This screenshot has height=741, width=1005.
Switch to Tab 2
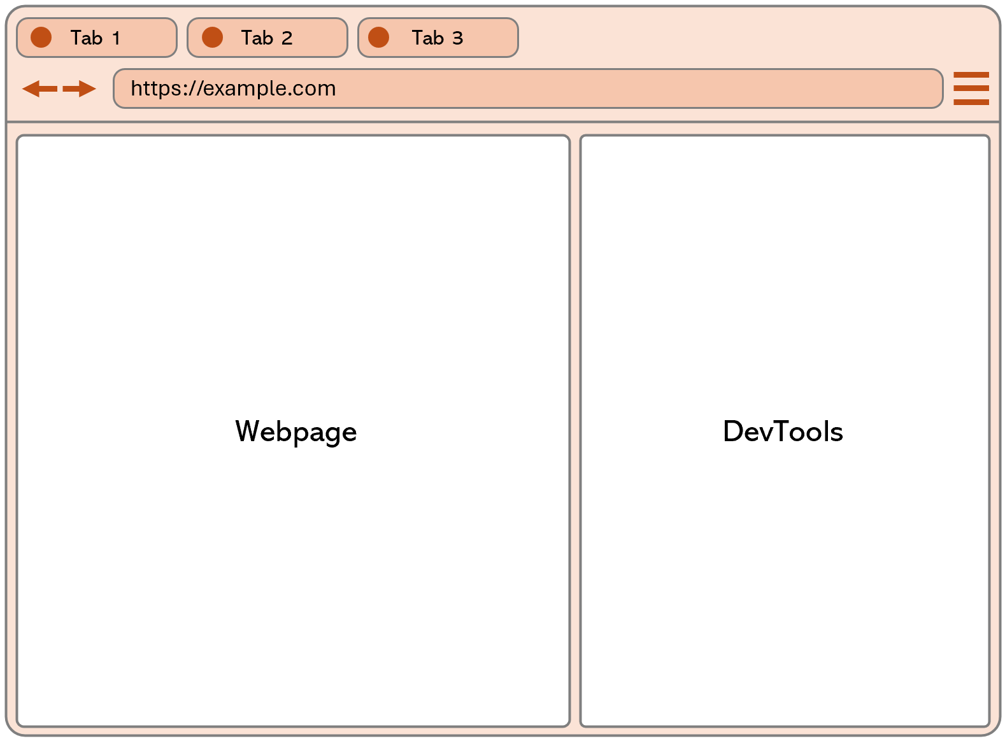267,38
